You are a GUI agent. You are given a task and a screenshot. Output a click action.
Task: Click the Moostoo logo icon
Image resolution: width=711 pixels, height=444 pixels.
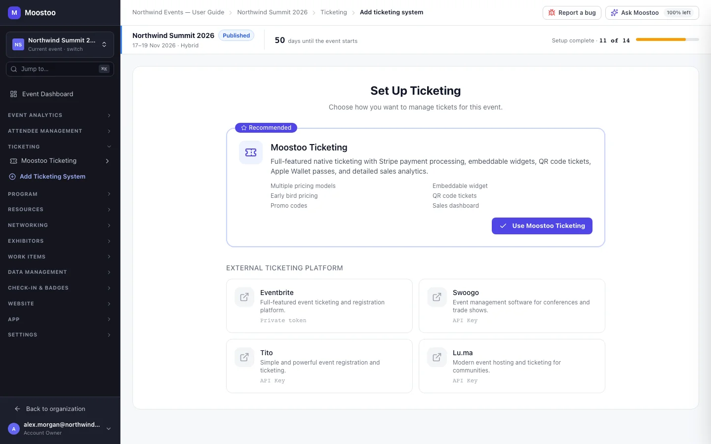(14, 12)
